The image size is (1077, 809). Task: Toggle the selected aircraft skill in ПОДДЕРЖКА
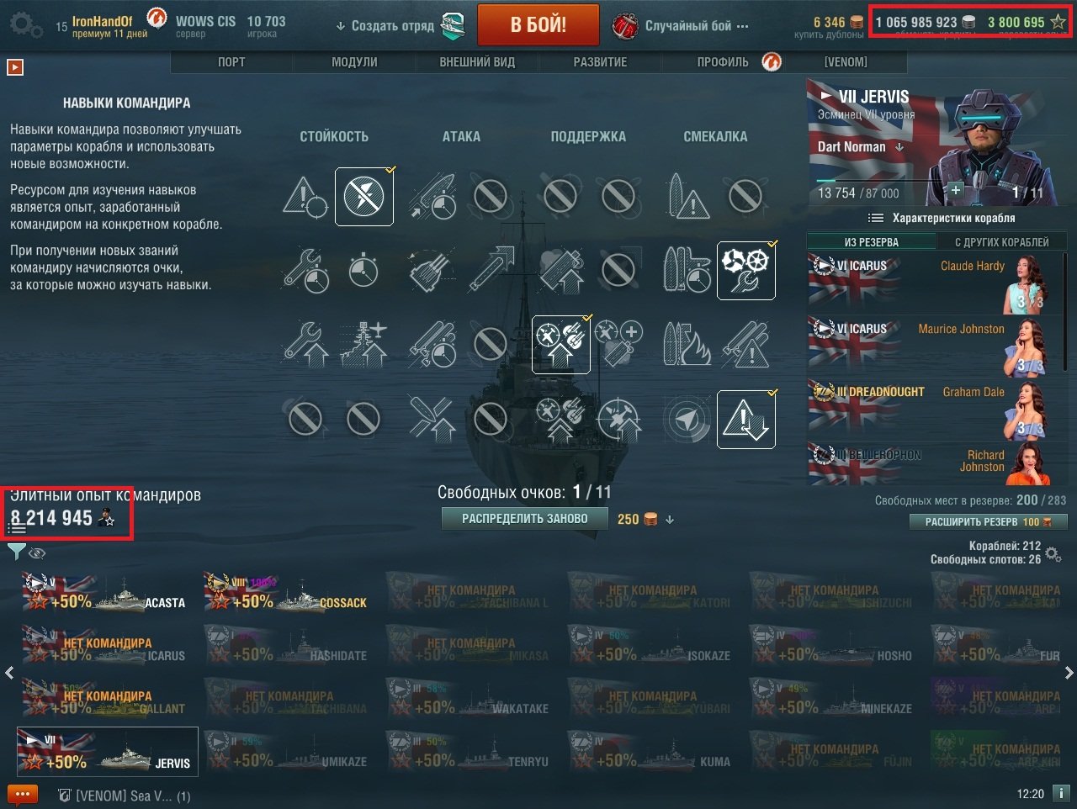(x=560, y=344)
